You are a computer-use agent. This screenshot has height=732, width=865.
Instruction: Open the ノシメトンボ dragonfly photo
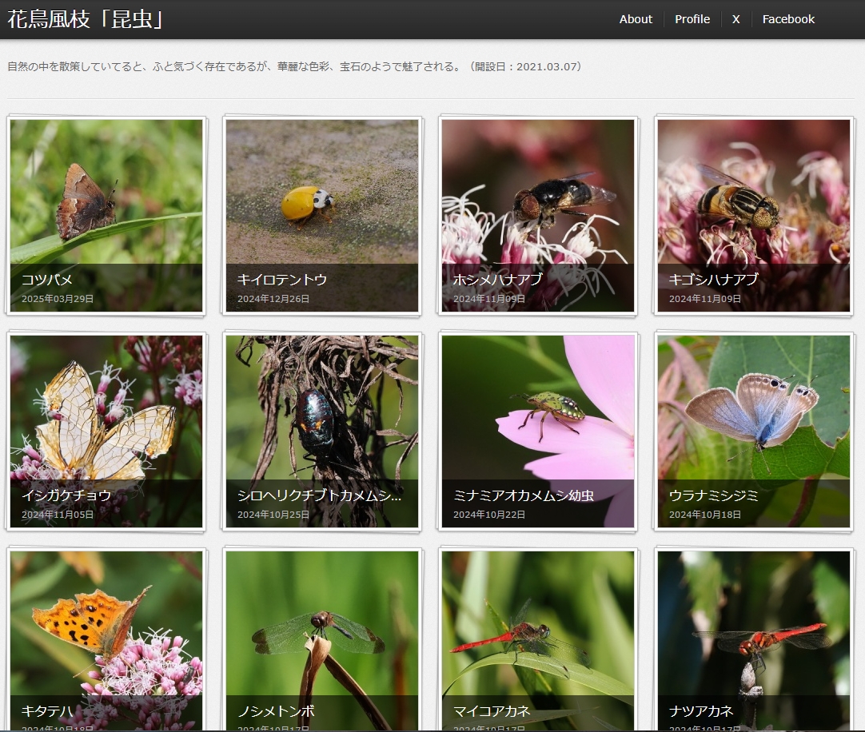click(x=321, y=641)
